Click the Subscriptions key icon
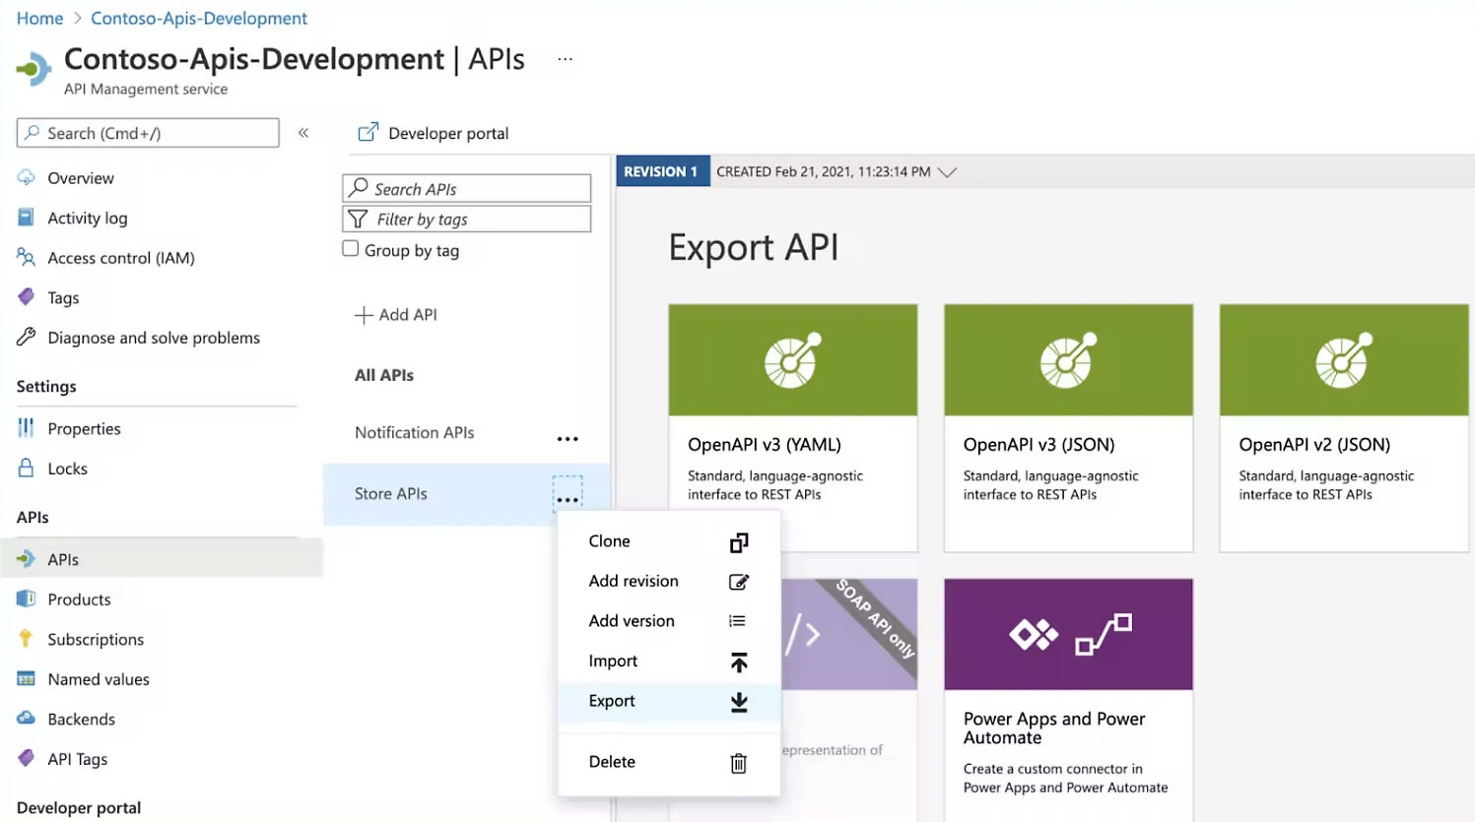 point(27,639)
